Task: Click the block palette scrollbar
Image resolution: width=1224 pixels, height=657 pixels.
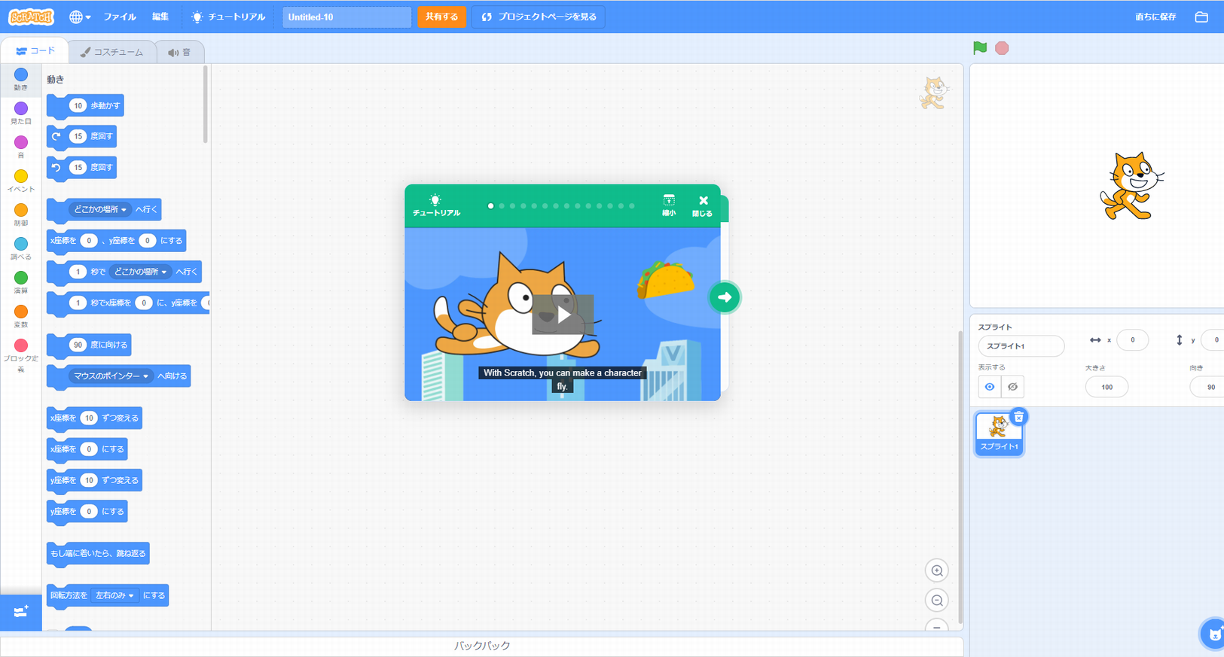Action: pyautogui.click(x=206, y=105)
